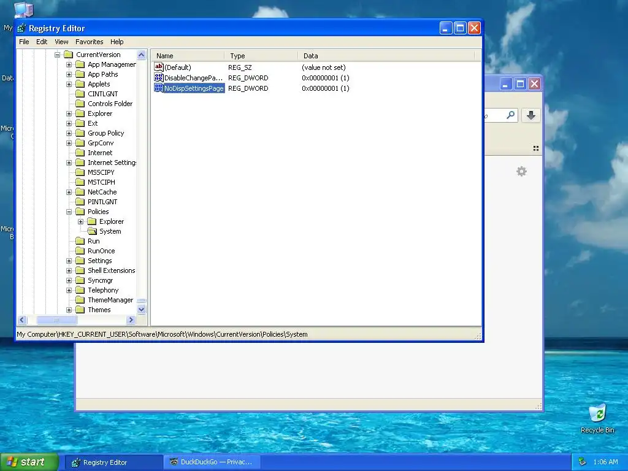Screen dimensions: 628x471
Task: Click the DisableChangePa... row data 0x00000001
Action: pyautogui.click(x=326, y=78)
